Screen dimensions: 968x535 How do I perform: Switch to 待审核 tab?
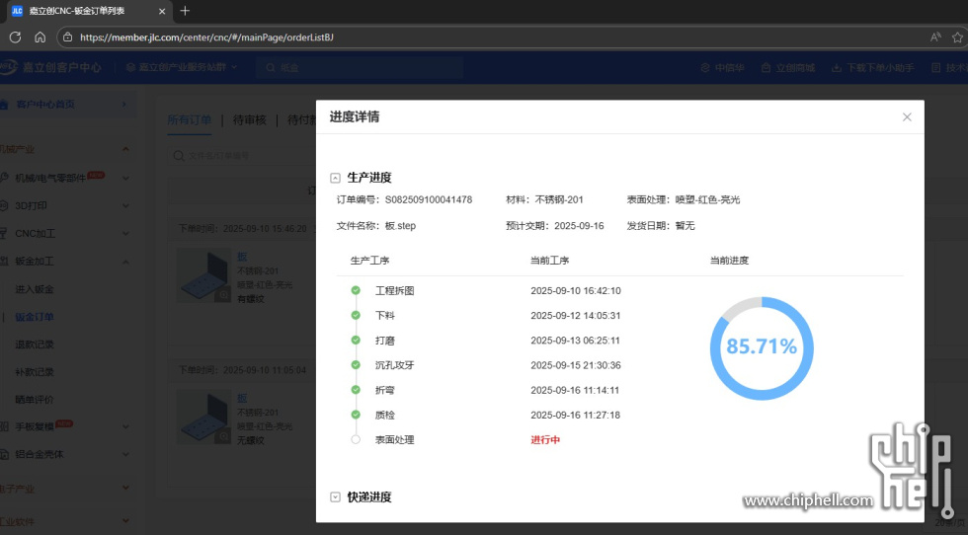(x=249, y=119)
